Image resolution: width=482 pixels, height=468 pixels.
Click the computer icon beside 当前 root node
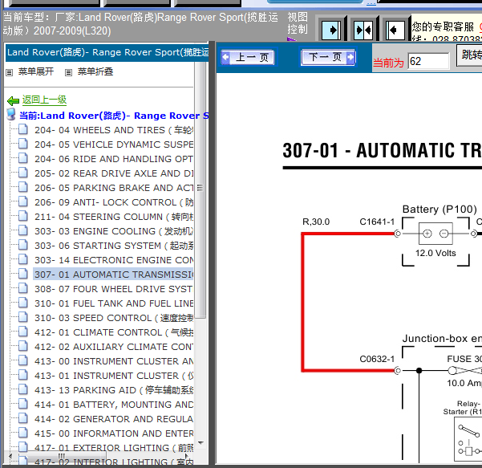11,114
